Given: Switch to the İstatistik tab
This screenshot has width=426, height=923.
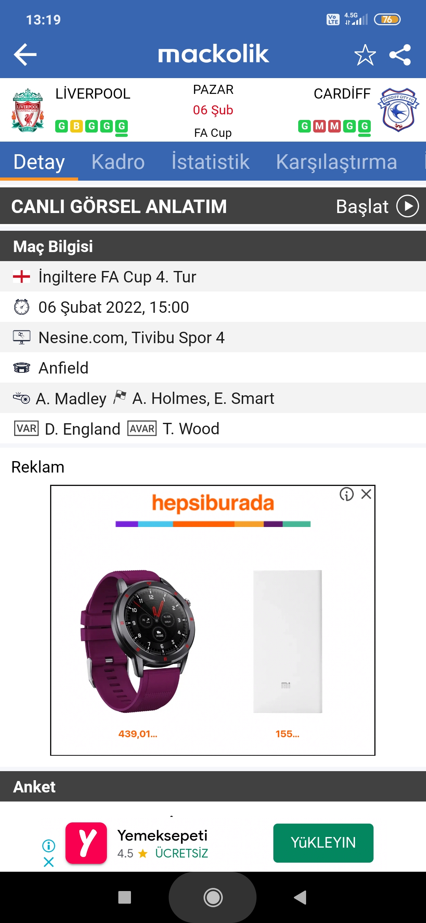Looking at the screenshot, I should click(x=210, y=162).
